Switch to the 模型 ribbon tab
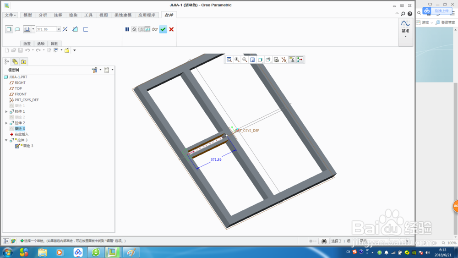This screenshot has width=458, height=258. click(x=28, y=15)
